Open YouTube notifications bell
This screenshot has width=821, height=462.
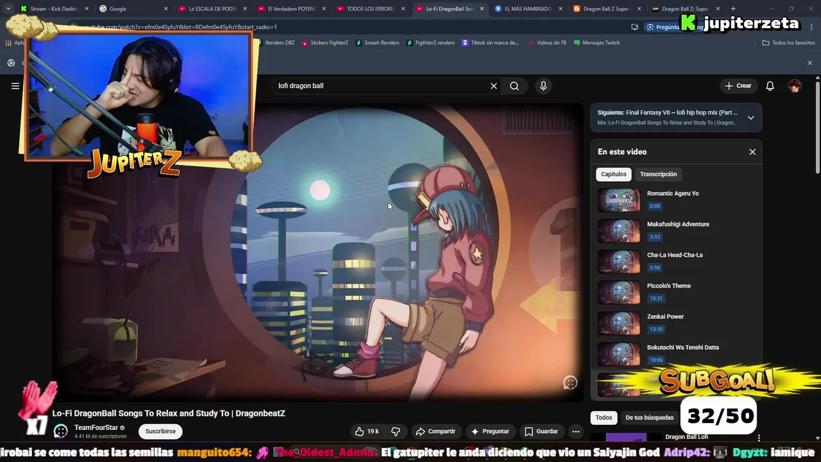point(770,86)
